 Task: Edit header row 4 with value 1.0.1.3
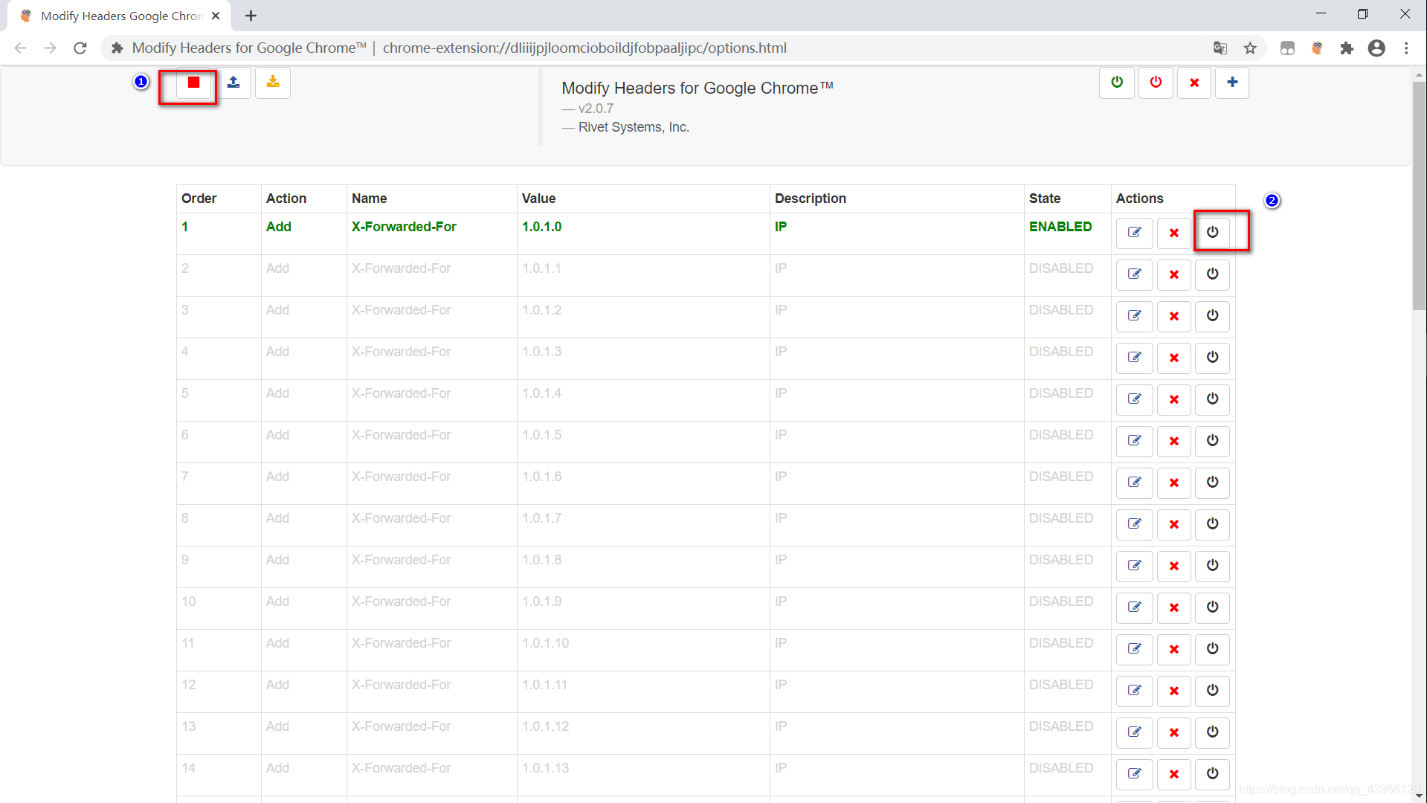pyautogui.click(x=1135, y=358)
